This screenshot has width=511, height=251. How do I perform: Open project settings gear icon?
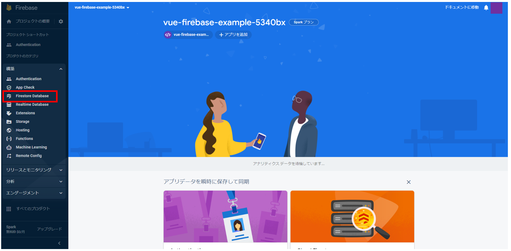pyautogui.click(x=61, y=22)
